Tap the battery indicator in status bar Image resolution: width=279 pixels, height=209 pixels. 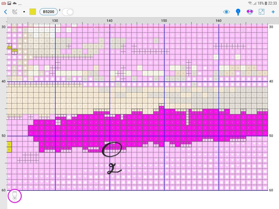pos(266,3)
